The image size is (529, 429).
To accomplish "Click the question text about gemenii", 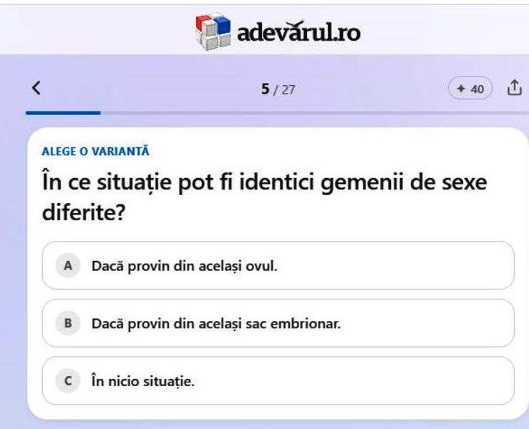I will (x=265, y=197).
